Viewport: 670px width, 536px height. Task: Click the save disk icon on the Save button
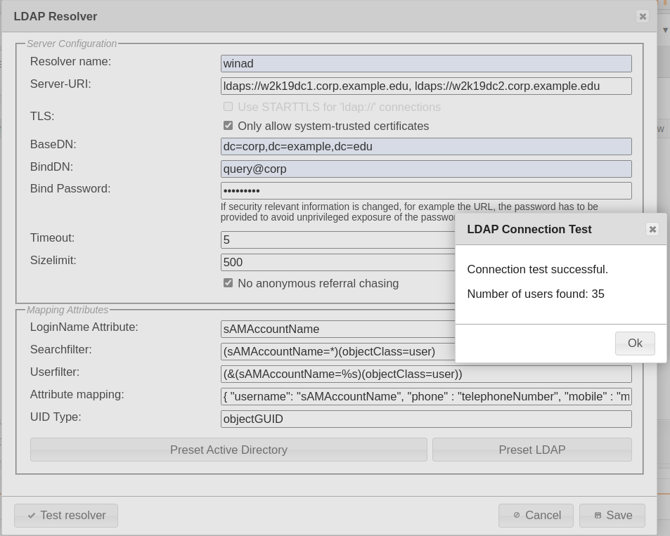point(598,515)
